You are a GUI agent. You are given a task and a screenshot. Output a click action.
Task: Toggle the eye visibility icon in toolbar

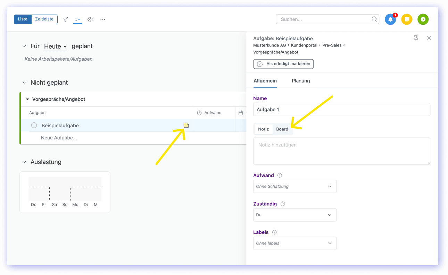click(x=90, y=19)
